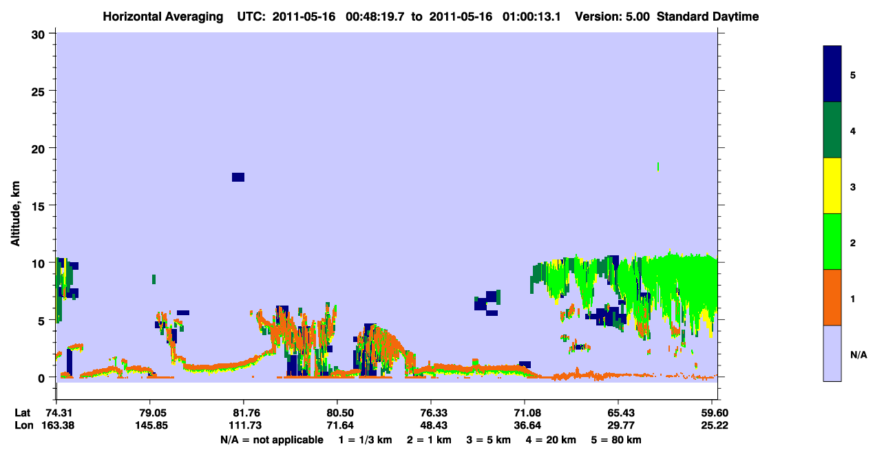Click the '5 = 80 km' legend entry
This screenshot has height=459, width=895.
pyautogui.click(x=615, y=439)
